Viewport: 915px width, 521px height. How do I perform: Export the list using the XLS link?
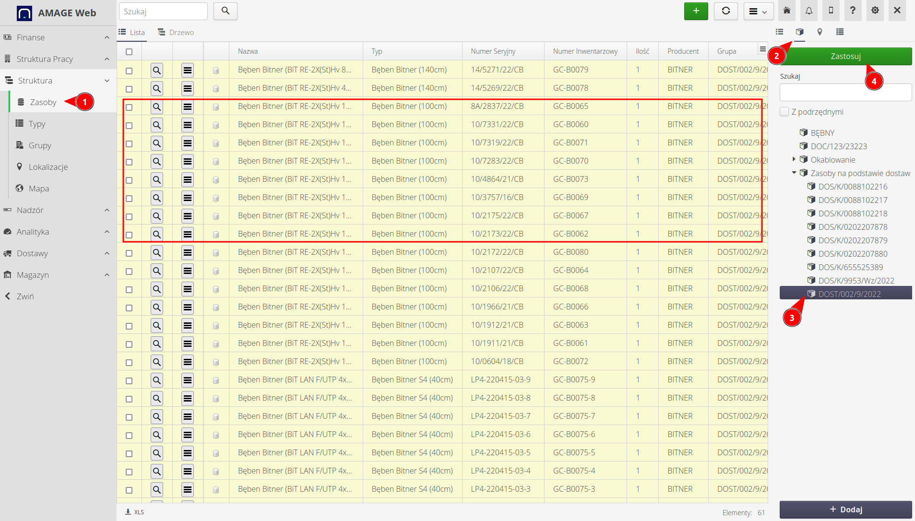pos(135,512)
